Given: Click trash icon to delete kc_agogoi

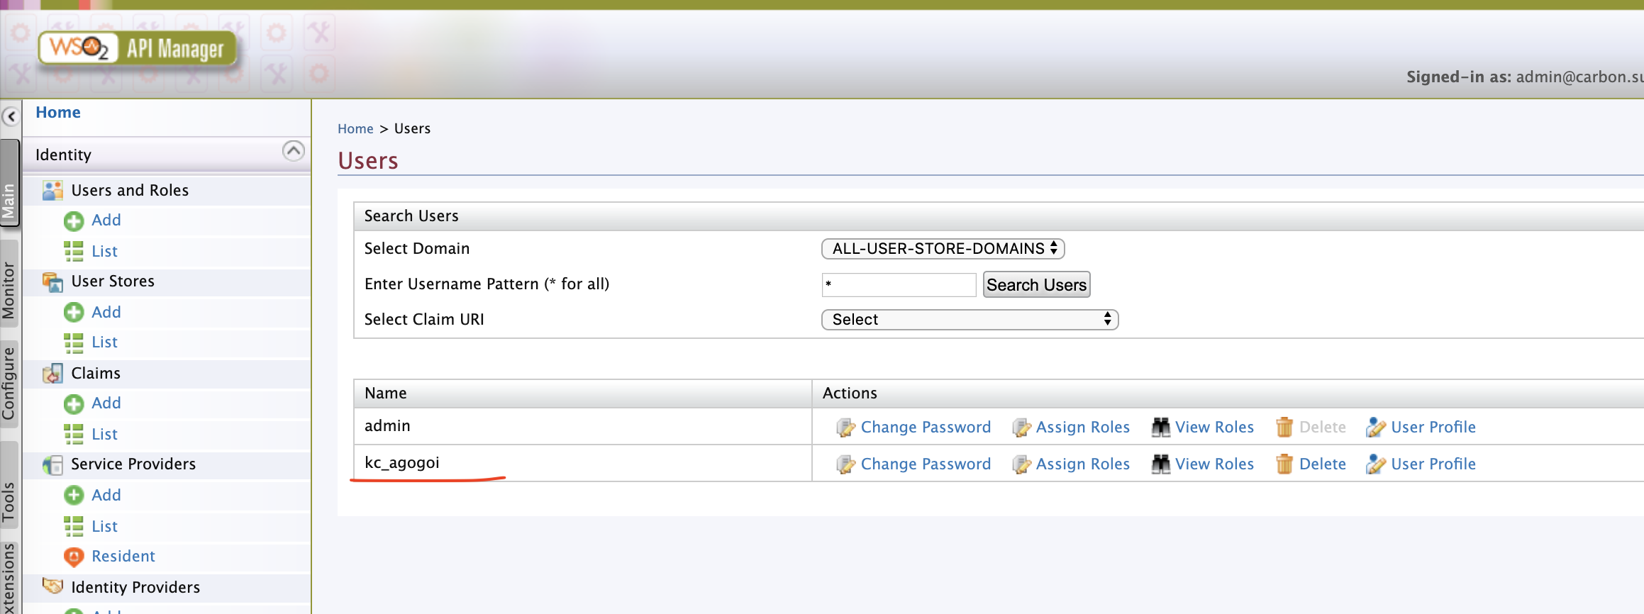Looking at the screenshot, I should (1284, 464).
